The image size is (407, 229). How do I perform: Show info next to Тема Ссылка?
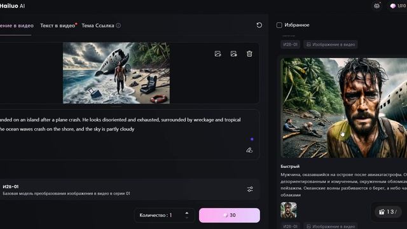point(118,25)
